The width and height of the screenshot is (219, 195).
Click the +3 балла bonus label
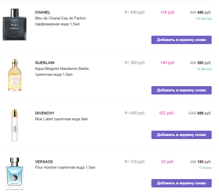205,168
